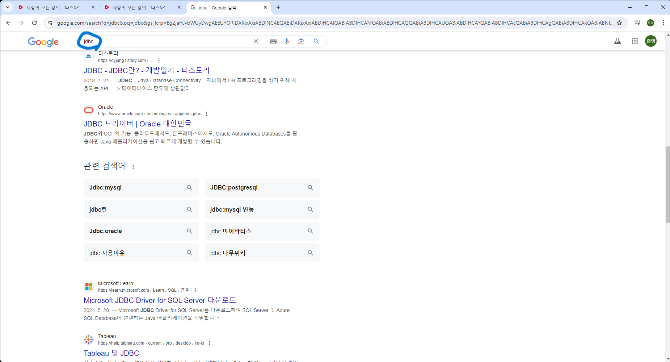Open Google Lens image search

pyautogui.click(x=301, y=41)
